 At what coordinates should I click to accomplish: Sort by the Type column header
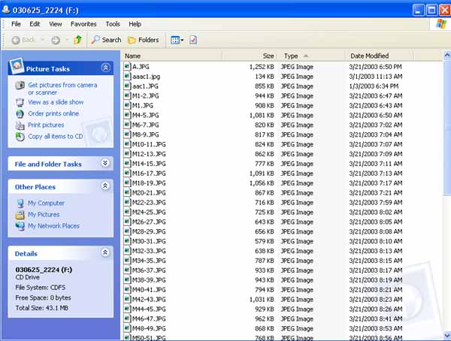[311, 56]
